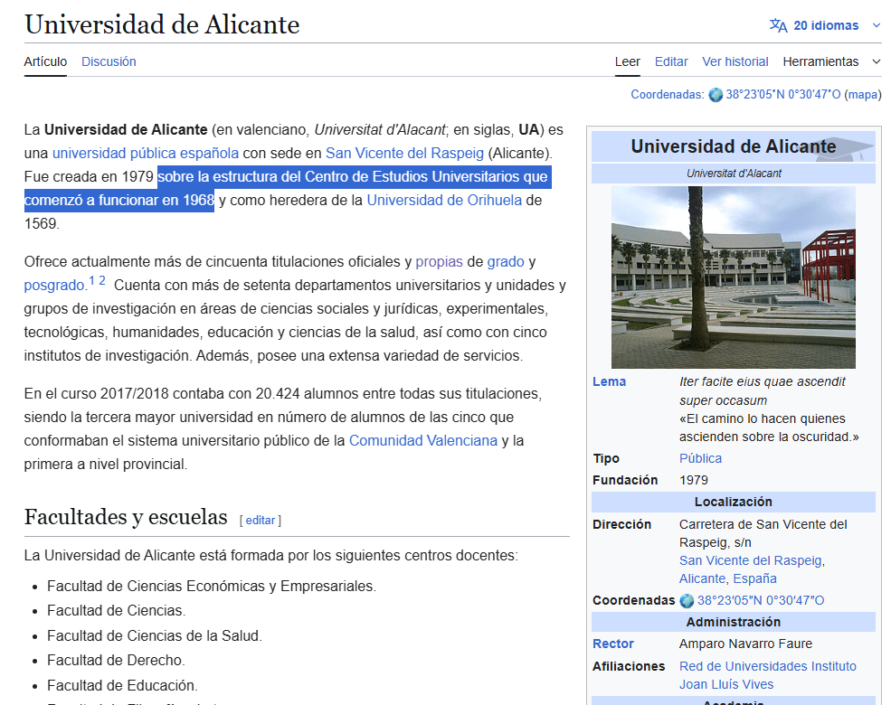Click the Coordenadas: label link at top
Viewport: 891px width, 705px height.
pos(668,94)
